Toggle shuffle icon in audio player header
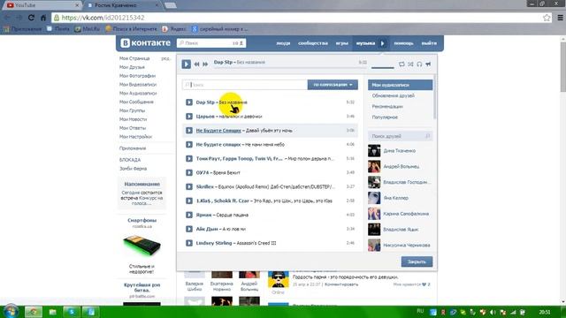 click(410, 64)
